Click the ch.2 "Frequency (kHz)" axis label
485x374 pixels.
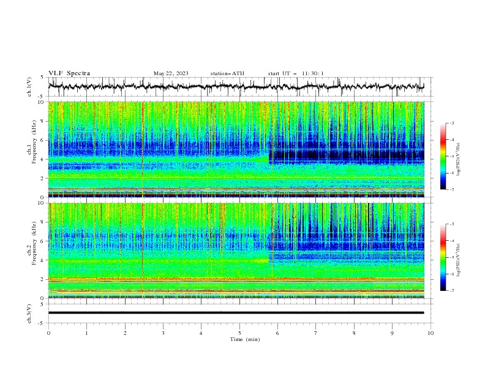[34, 243]
